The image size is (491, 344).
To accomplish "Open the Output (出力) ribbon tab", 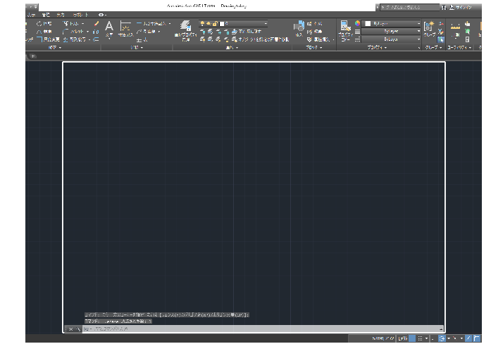I will (x=61, y=15).
